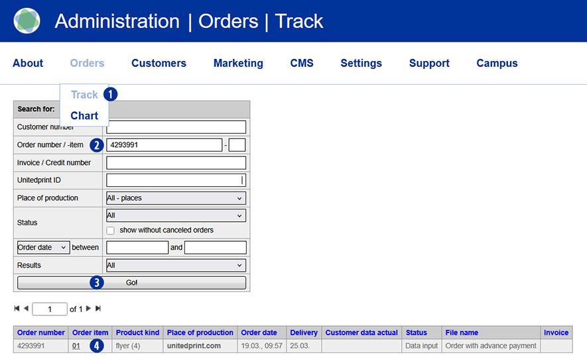Open Place of production dropdown
This screenshot has width=587, height=363.
[x=176, y=198]
